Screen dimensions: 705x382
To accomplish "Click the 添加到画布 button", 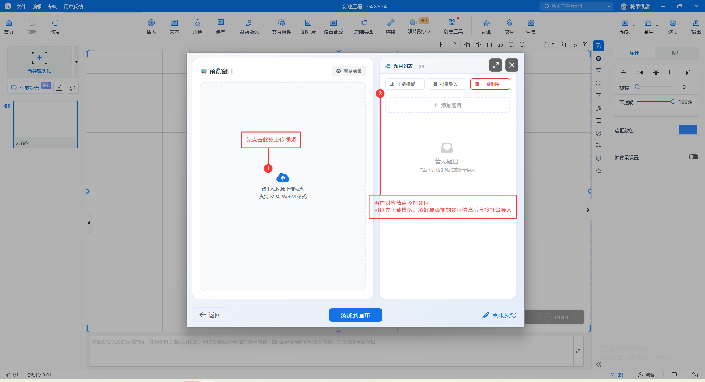I will click(355, 315).
